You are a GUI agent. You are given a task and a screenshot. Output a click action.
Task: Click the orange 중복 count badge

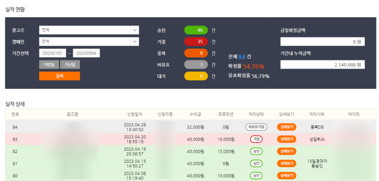196,53
